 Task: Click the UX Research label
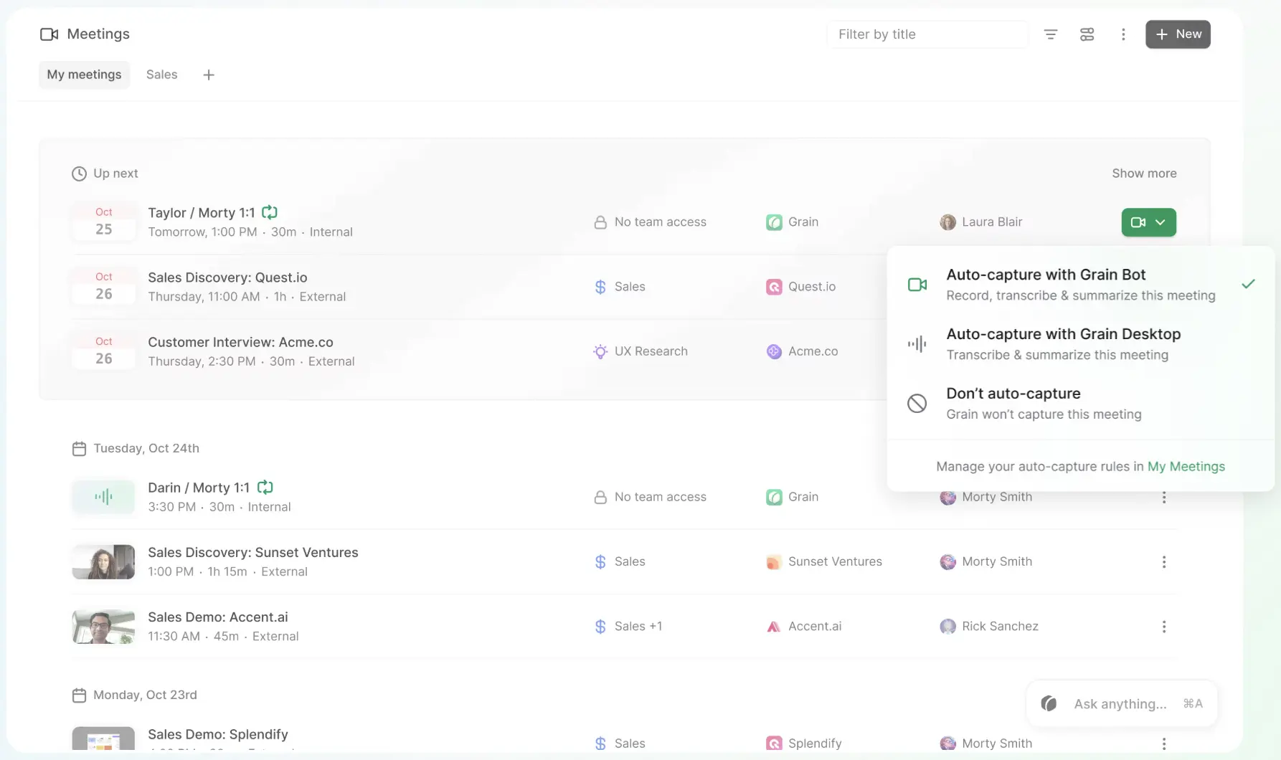click(x=651, y=351)
